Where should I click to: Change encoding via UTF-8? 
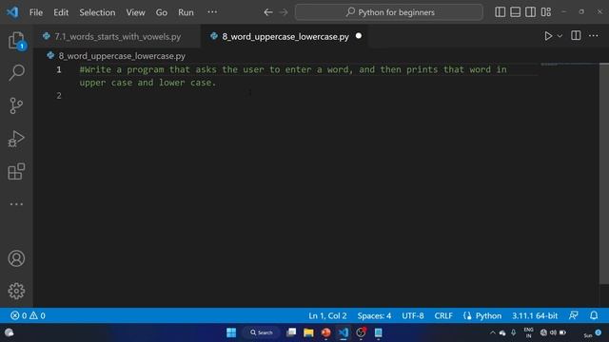(x=412, y=315)
